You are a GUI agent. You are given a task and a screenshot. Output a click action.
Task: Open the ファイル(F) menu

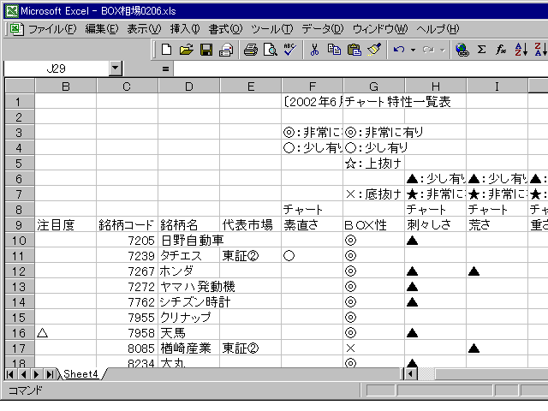52,29
